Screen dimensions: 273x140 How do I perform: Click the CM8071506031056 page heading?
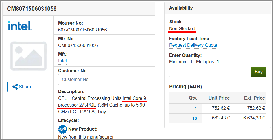[32, 9]
